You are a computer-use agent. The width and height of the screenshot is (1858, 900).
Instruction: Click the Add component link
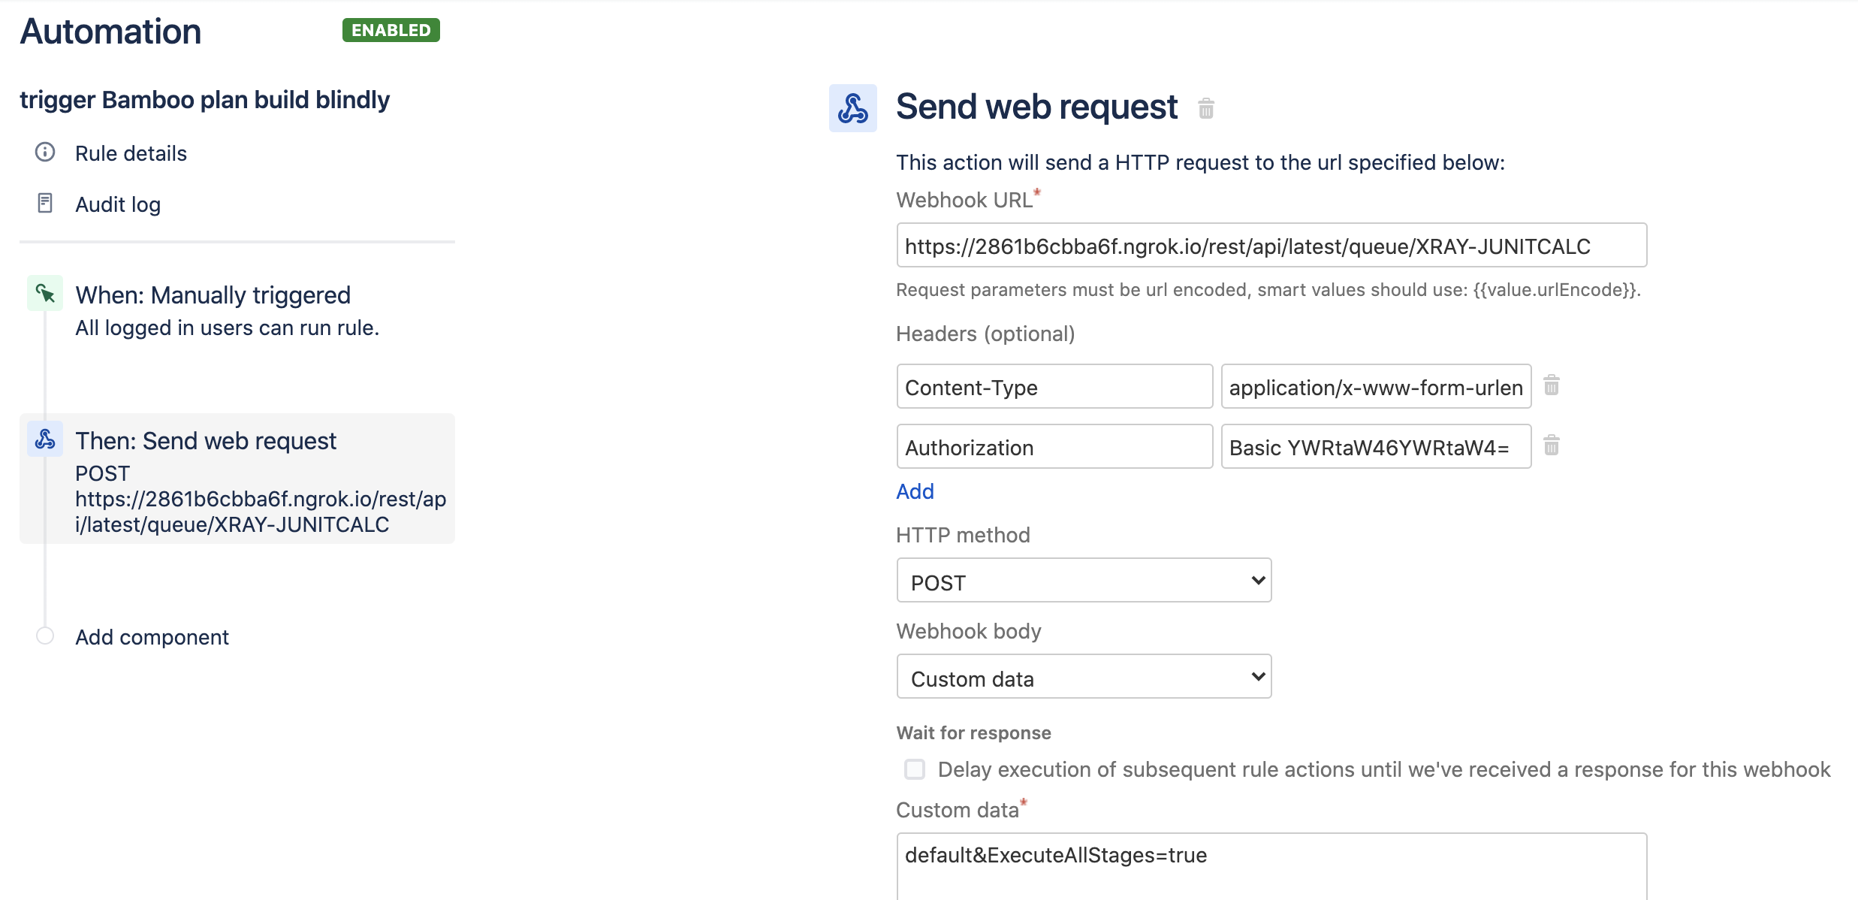click(152, 637)
